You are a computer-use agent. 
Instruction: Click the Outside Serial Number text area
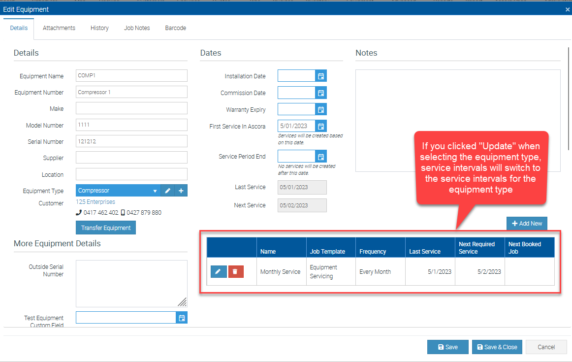pos(132,284)
